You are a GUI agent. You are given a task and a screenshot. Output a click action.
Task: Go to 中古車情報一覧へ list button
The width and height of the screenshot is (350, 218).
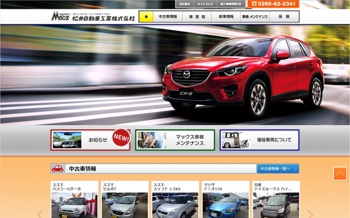tap(278, 169)
